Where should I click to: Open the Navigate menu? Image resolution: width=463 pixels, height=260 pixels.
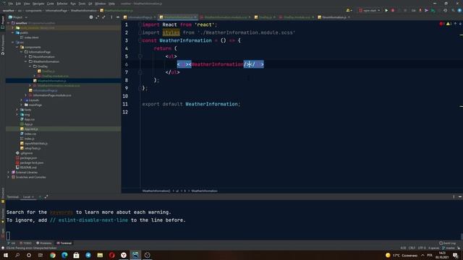click(x=38, y=4)
